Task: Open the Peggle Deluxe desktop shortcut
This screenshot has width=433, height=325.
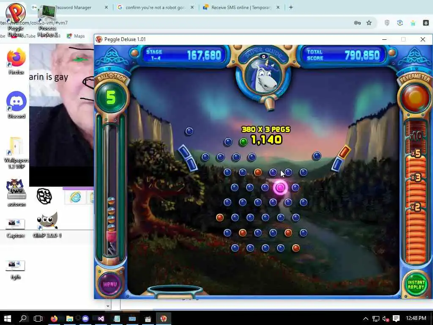Action: click(x=16, y=20)
